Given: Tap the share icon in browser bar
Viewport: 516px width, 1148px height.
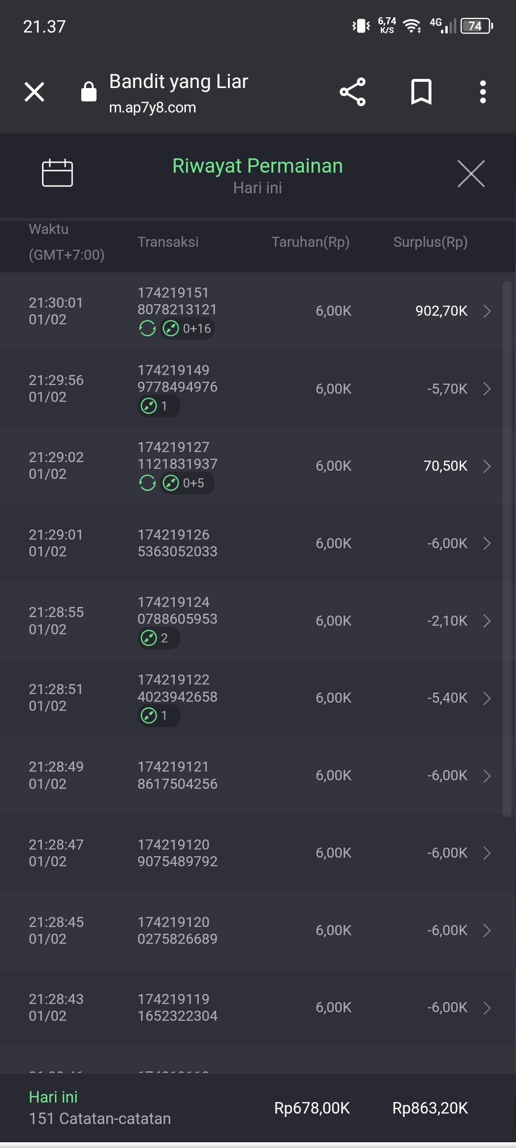Looking at the screenshot, I should [353, 92].
